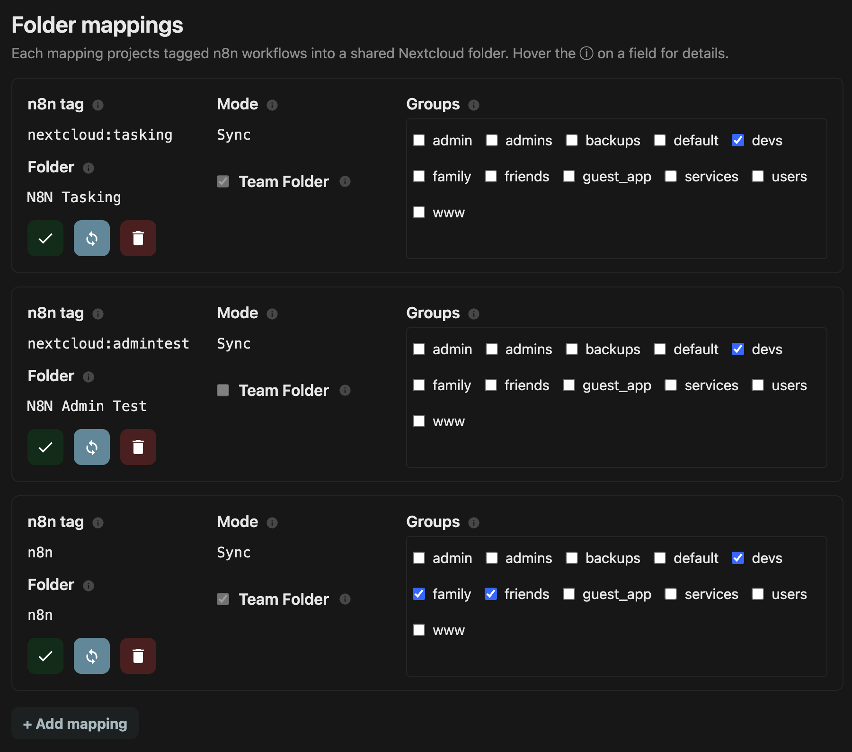Info icon beside n8n tag in admintest card

(x=98, y=313)
